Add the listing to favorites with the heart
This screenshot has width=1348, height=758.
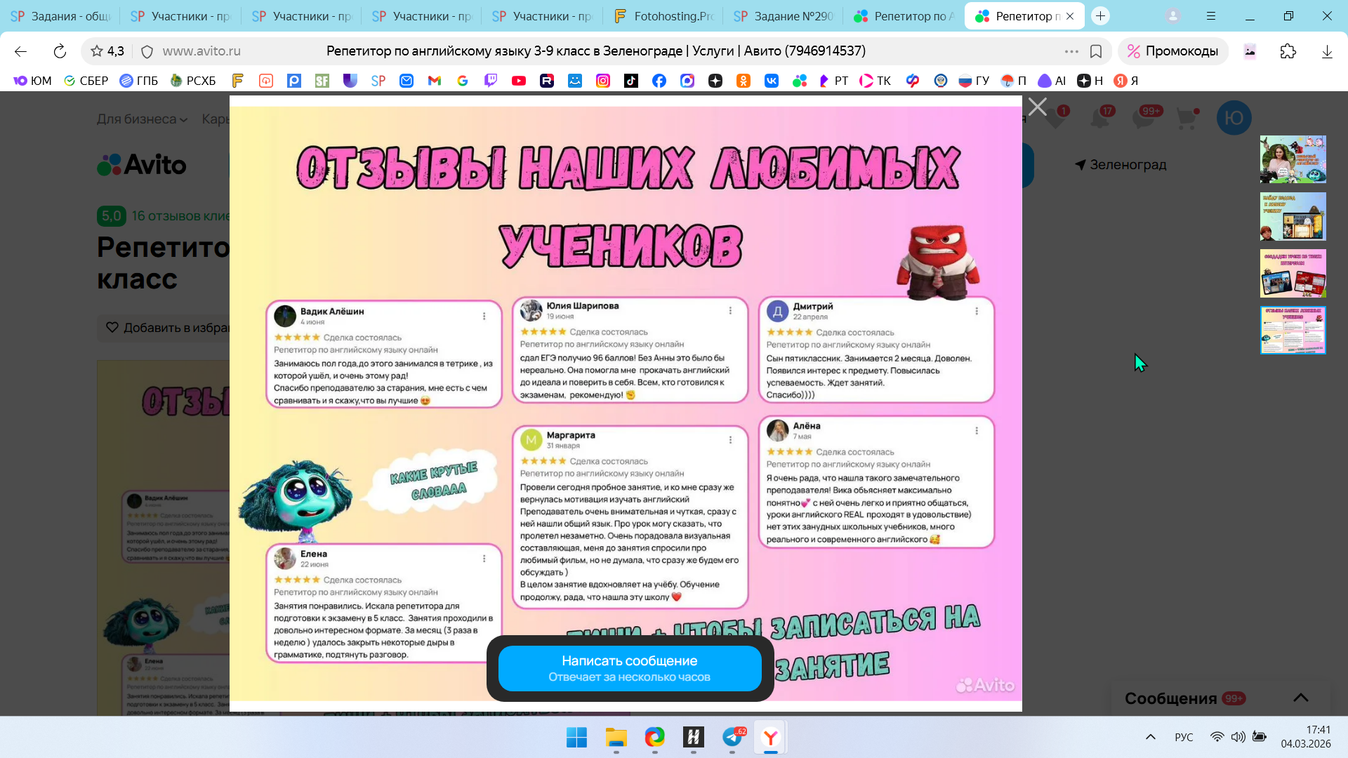point(112,327)
